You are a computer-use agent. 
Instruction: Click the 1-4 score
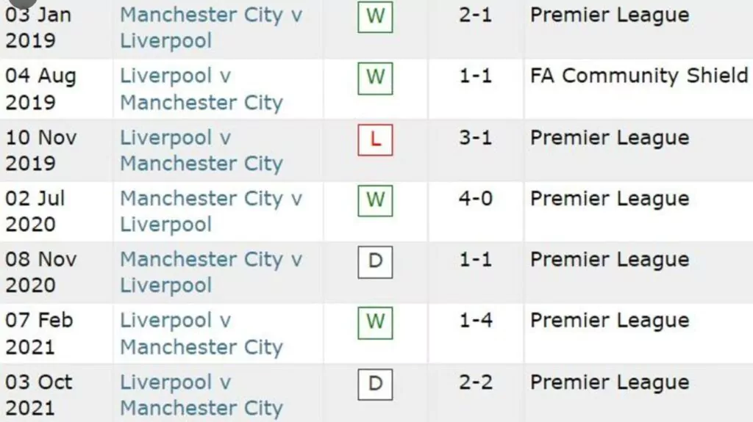point(476,320)
